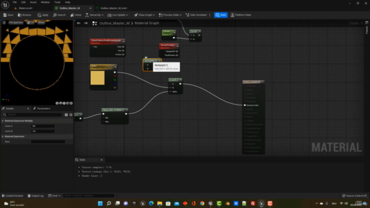Click console command input field
Image resolution: width=370 pixels, height=208 pixels.
click(88, 196)
